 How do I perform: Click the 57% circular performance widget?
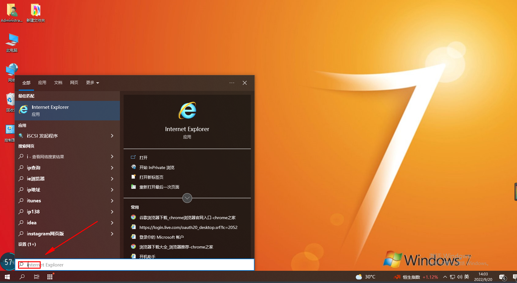(8, 262)
